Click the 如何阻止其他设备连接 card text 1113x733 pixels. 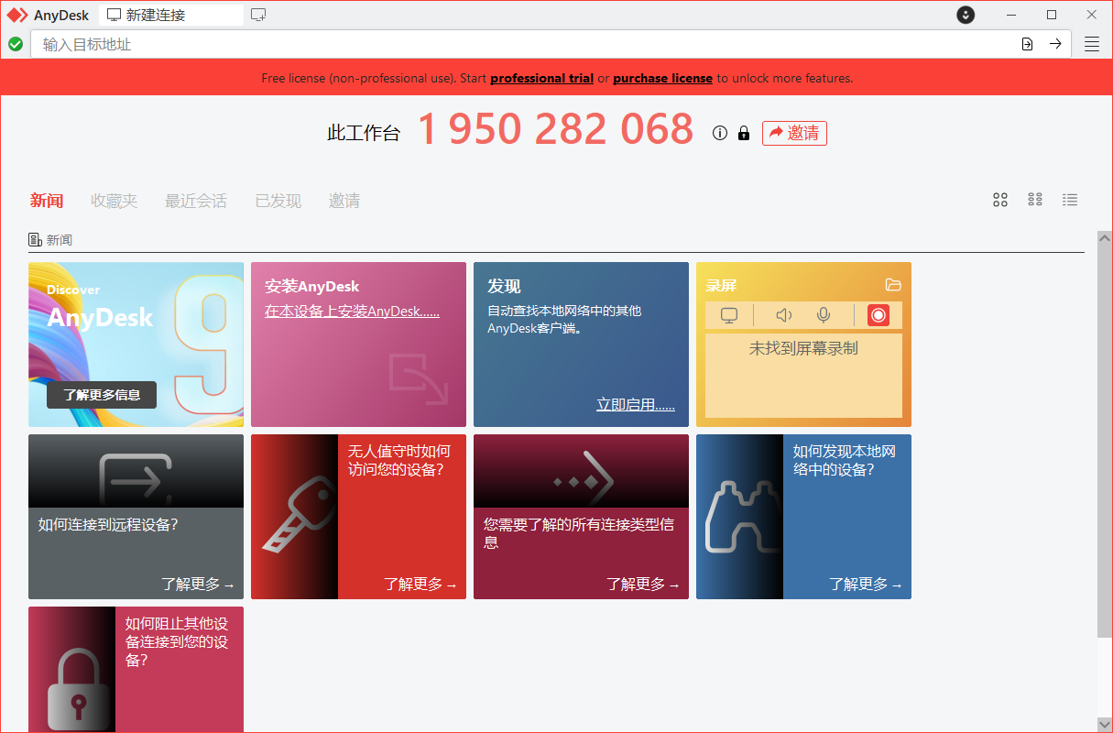coord(177,641)
